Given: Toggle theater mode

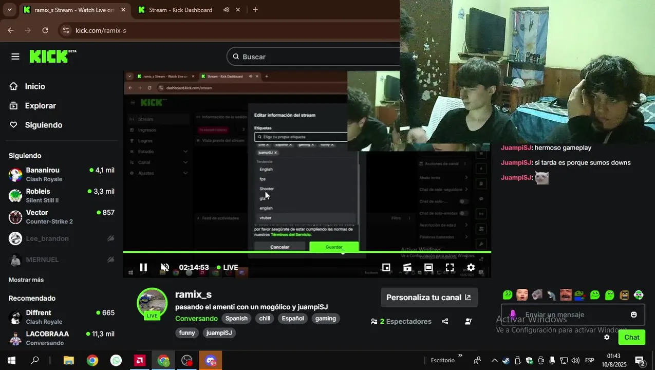Looking at the screenshot, I should point(428,267).
